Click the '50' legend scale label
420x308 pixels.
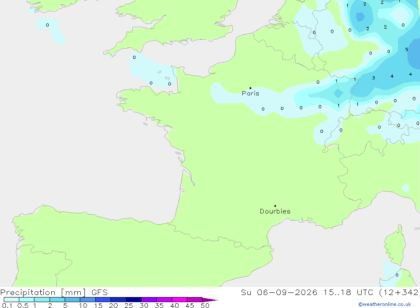[205, 305]
